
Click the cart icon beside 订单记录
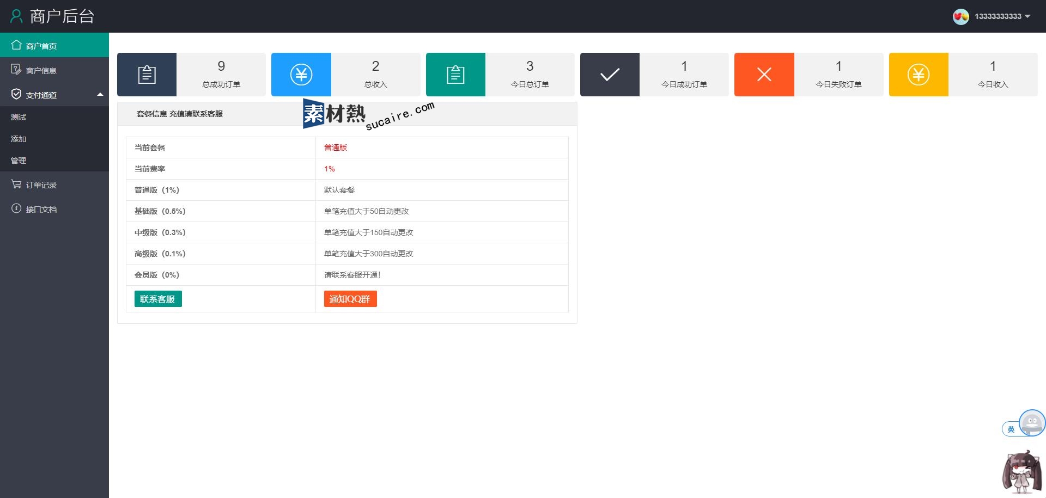click(x=16, y=184)
